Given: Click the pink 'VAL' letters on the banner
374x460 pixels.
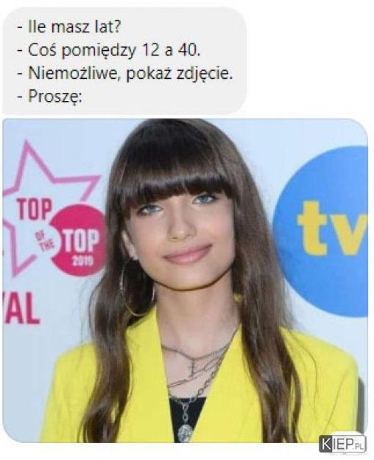Looking at the screenshot, I should (x=21, y=309).
